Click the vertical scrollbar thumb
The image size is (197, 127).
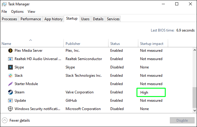[x=195, y=98]
